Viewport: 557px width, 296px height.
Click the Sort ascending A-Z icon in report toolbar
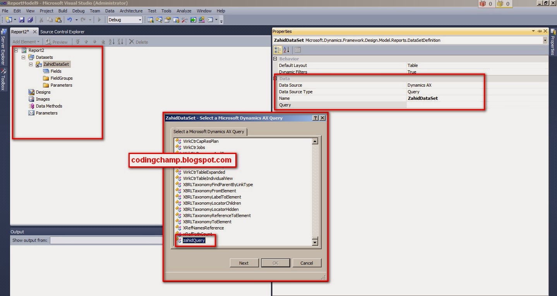(111, 42)
